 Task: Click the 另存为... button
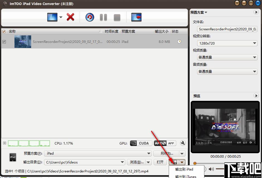click(166, 153)
